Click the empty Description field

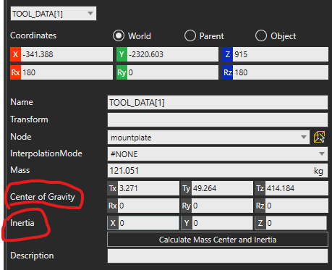(x=218, y=256)
